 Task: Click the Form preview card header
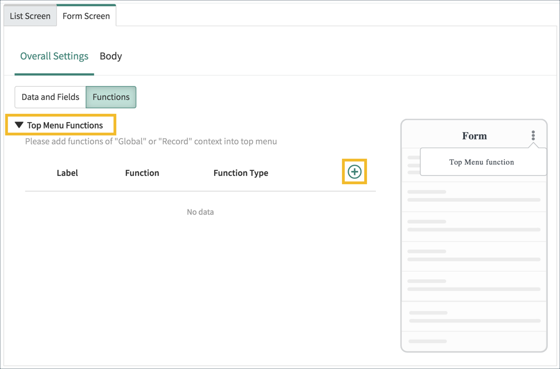pos(473,135)
